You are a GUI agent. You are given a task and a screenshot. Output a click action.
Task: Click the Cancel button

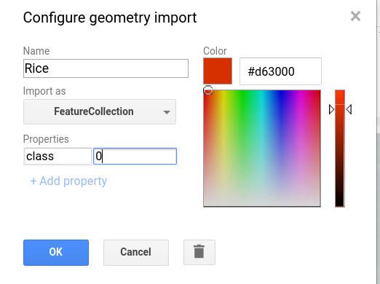(x=136, y=253)
